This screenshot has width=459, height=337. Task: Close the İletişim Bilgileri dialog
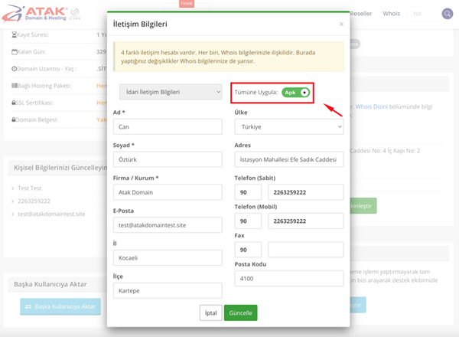pyautogui.click(x=341, y=24)
